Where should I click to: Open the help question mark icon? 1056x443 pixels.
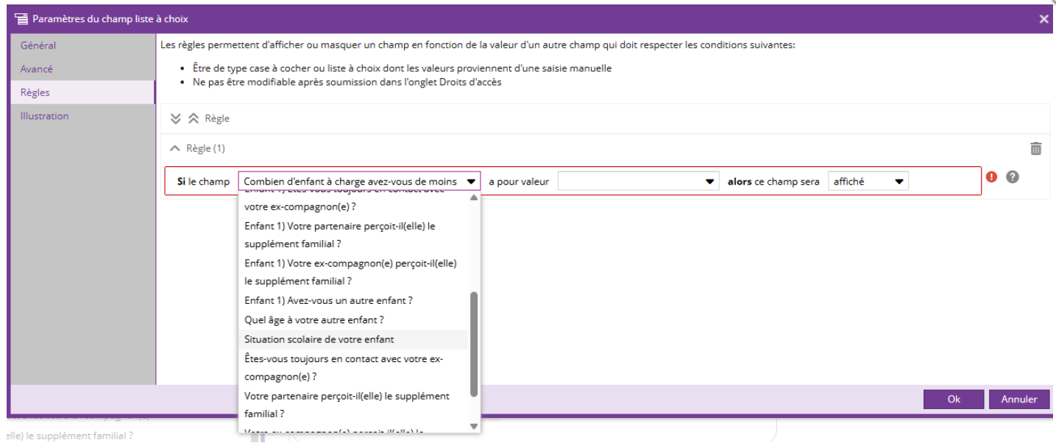coord(1012,177)
